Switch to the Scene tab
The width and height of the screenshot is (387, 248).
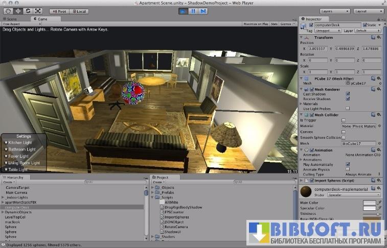(10, 19)
